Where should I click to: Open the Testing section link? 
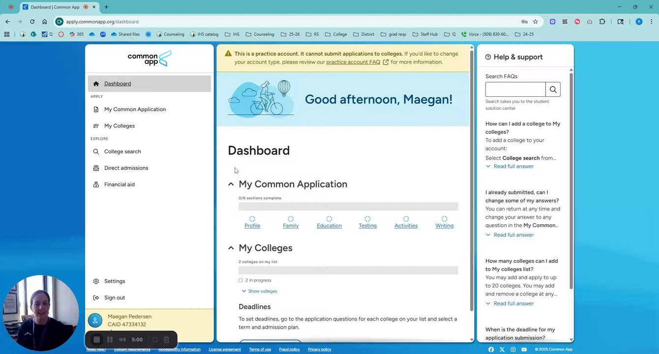tap(367, 226)
